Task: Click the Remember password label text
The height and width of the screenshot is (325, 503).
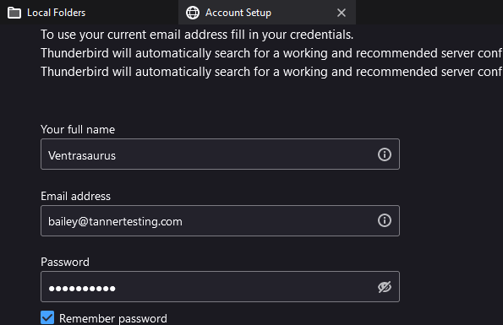Action: [x=113, y=318]
